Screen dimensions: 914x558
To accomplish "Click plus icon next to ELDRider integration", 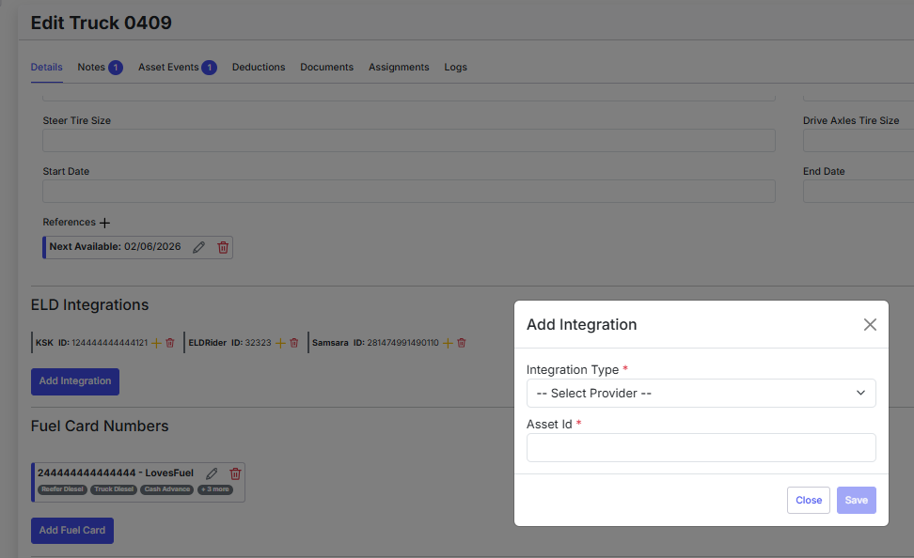I will (280, 343).
